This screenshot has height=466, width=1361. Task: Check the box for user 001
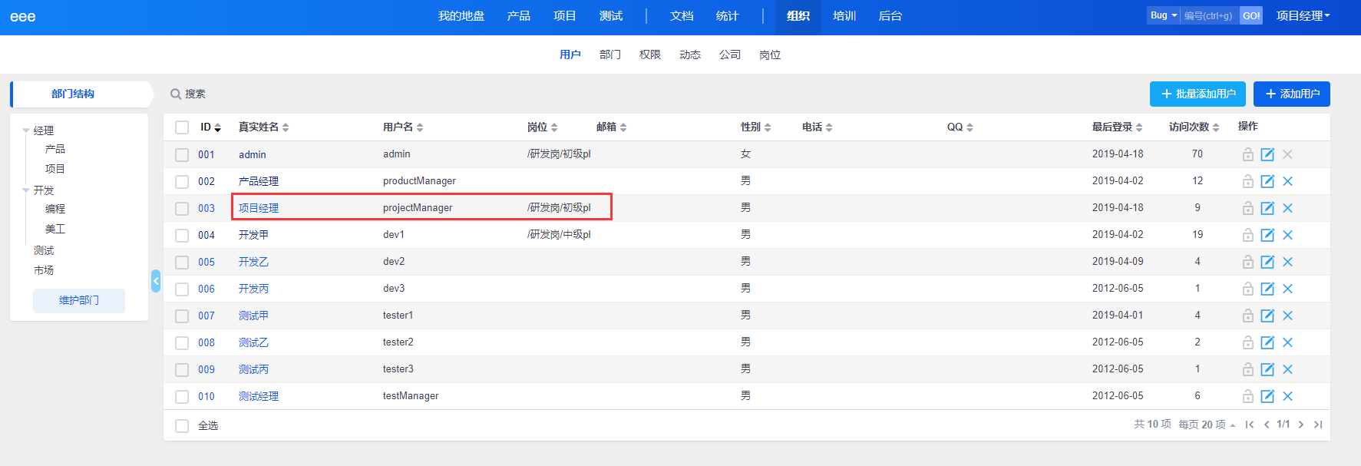click(x=182, y=154)
